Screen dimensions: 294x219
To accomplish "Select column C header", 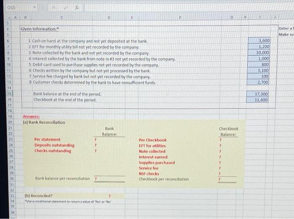I will [62, 18].
